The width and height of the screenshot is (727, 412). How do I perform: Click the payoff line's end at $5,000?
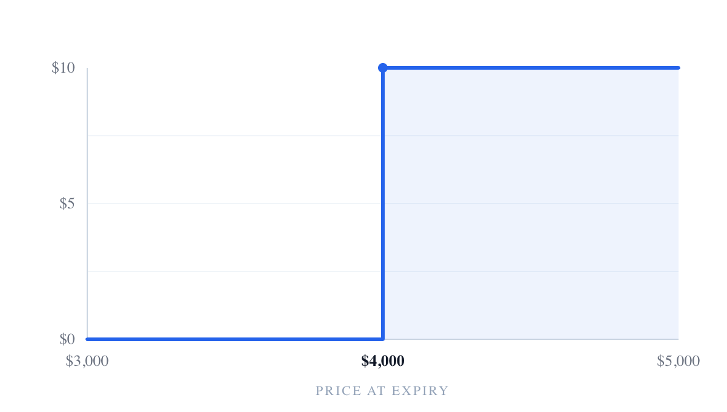(x=679, y=68)
